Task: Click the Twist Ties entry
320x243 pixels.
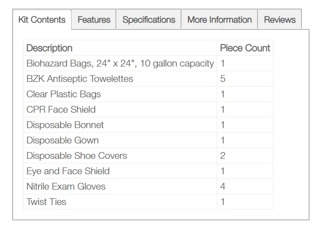Action: pyautogui.click(x=46, y=202)
